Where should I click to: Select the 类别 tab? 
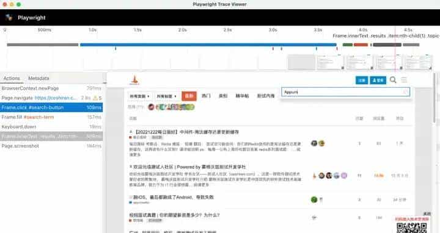coord(223,96)
